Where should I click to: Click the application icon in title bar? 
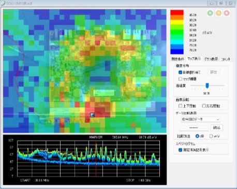tap(3, 3)
